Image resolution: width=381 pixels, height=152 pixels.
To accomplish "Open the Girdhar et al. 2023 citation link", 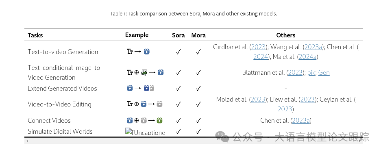I will [x=259, y=47].
